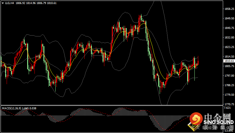Screen dimensions: 235x133
Task: Click the 1858.25 price axis label
Action: click(229, 9)
